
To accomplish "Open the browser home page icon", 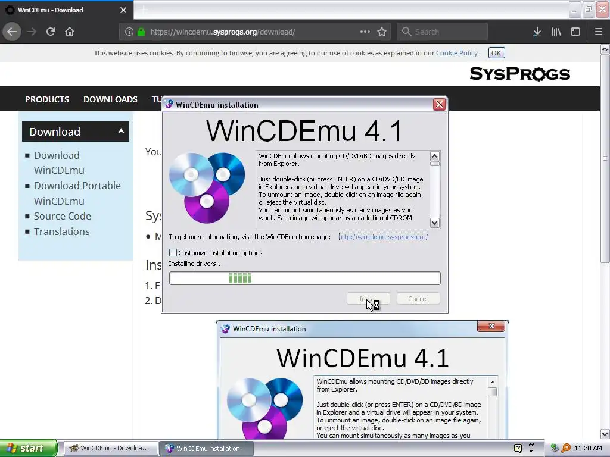I will coord(70,32).
